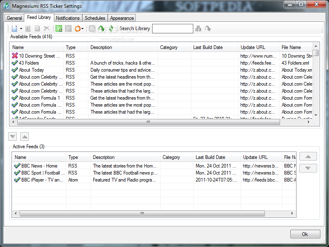Click the disabled blank page toolbar icon

pyautogui.click(x=37, y=28)
